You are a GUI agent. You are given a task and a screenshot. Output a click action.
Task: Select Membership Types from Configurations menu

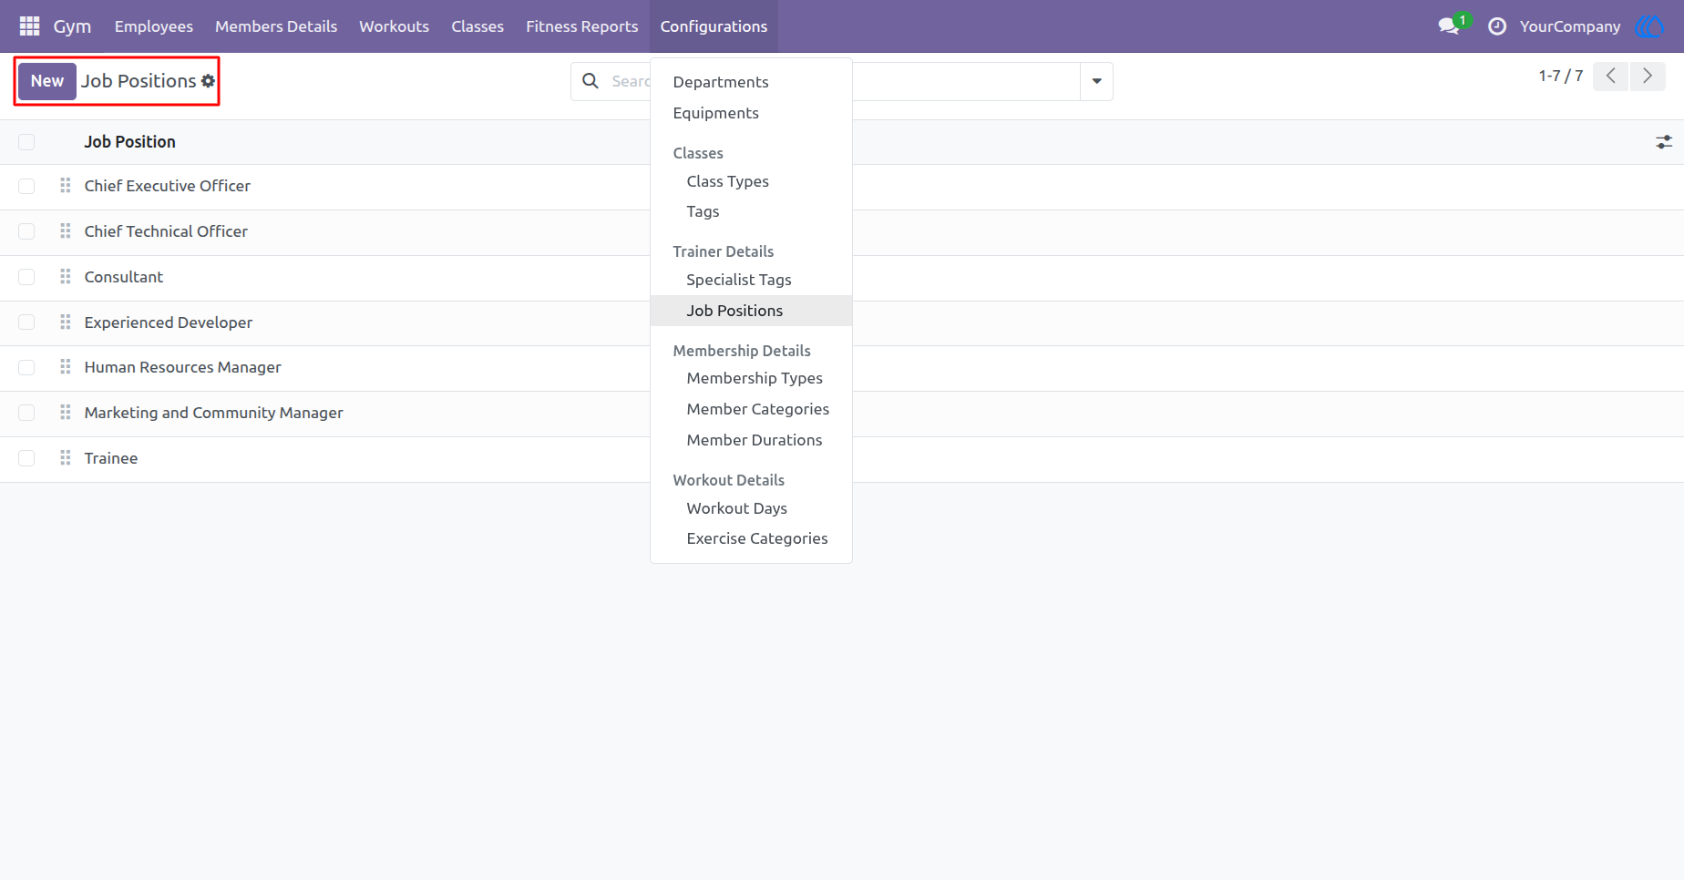click(755, 378)
